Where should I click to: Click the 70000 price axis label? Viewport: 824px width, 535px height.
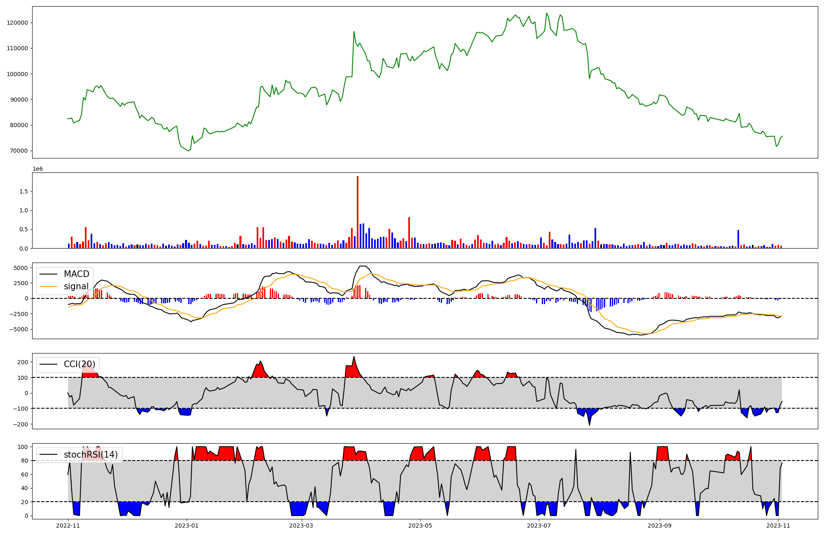click(19, 151)
